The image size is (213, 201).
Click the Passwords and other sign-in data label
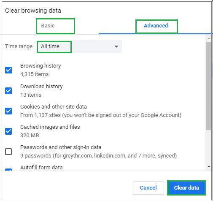click(x=61, y=147)
